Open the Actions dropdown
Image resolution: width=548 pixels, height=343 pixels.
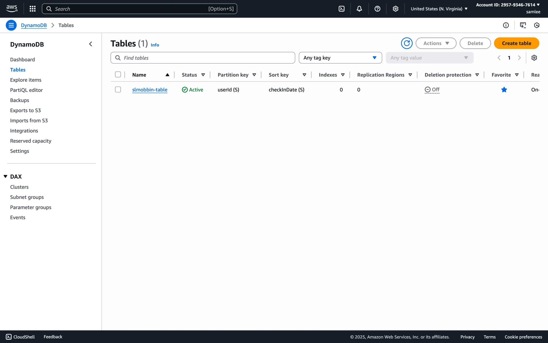coord(436,43)
